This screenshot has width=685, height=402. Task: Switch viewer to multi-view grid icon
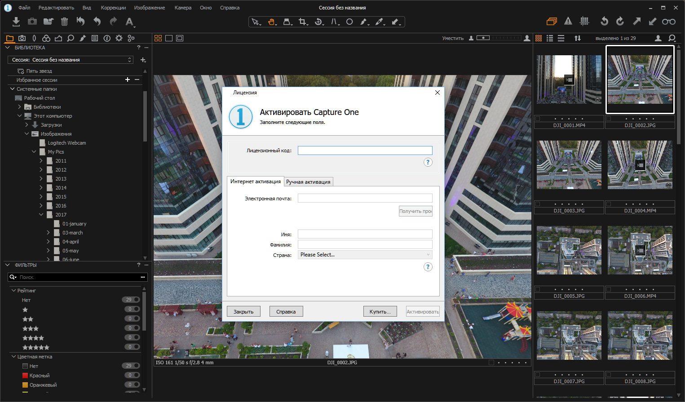click(x=158, y=38)
